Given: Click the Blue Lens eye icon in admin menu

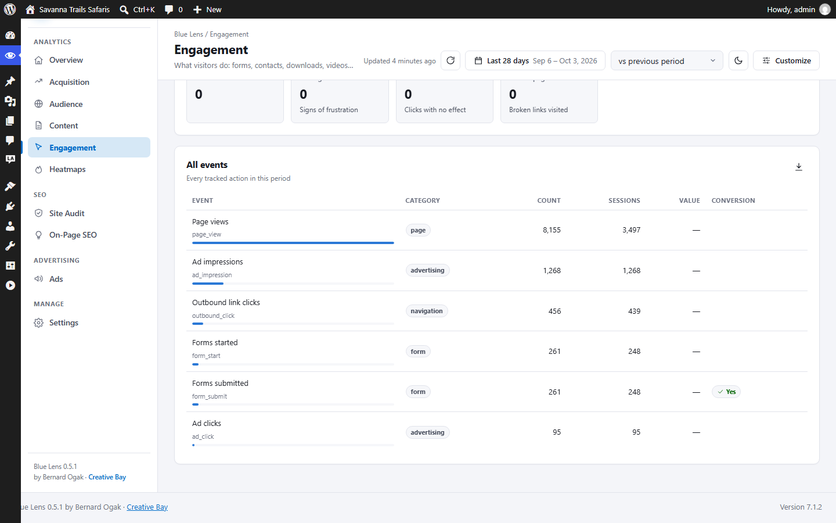Looking at the screenshot, I should [10, 56].
